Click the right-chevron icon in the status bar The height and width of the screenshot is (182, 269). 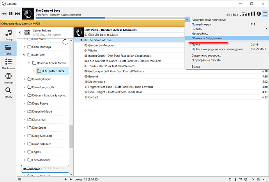(253, 179)
